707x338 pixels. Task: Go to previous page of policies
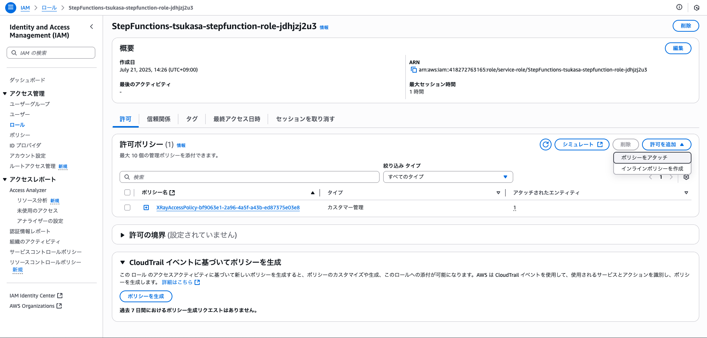coord(651,177)
